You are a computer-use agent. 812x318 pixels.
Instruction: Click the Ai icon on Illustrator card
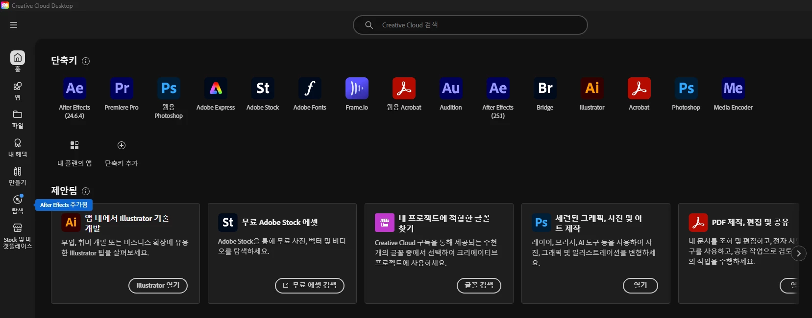(x=71, y=223)
